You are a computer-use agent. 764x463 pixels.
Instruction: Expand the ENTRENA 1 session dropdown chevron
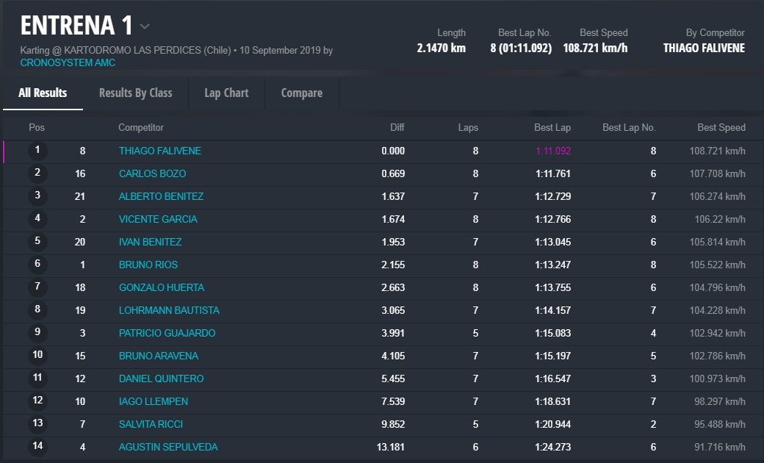[x=145, y=26]
